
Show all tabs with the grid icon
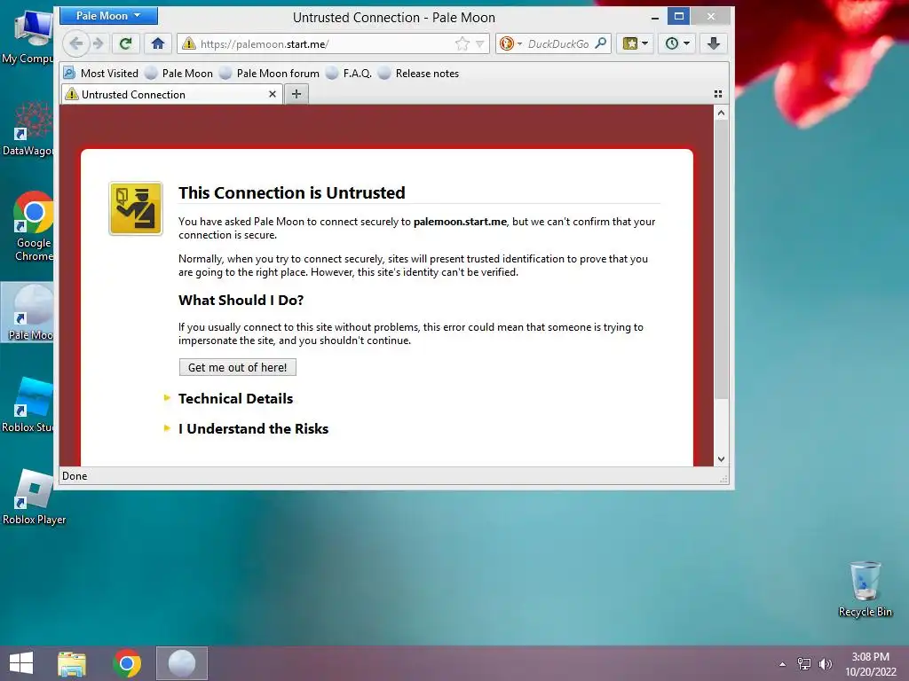point(717,94)
